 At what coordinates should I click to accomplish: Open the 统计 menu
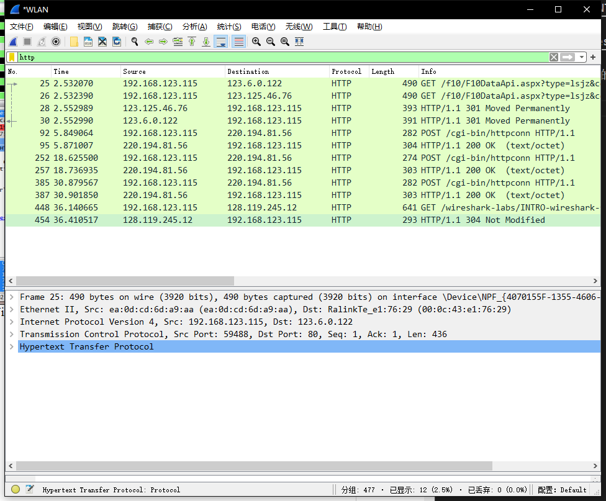[x=228, y=26]
